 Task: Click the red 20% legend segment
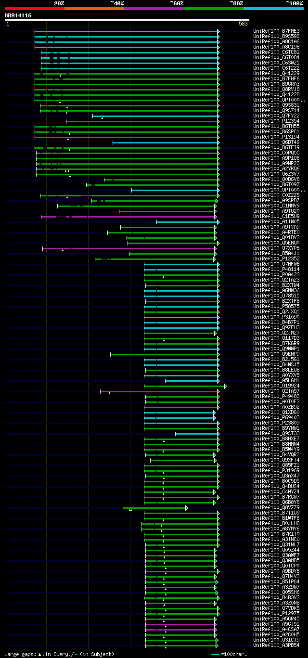(35, 9)
